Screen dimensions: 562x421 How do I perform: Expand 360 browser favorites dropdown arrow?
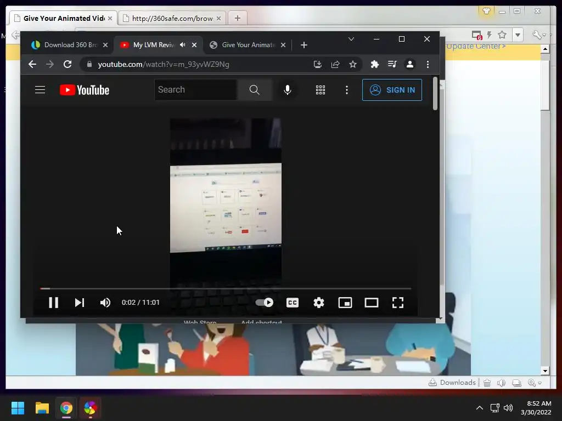click(518, 35)
